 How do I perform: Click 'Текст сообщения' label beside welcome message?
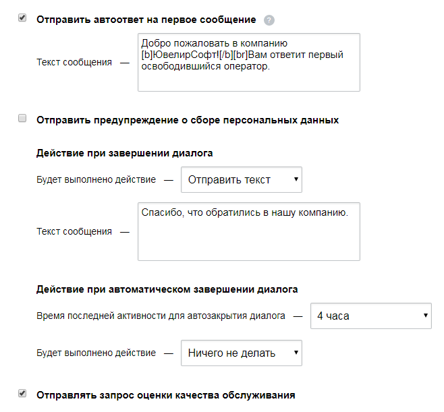pyautogui.click(x=74, y=62)
